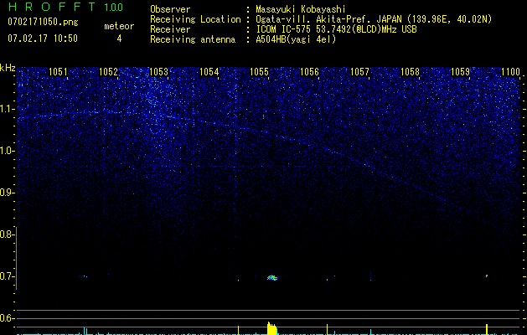Viewport: 527px width, 335px height.
Task: Click the Observer label
Action: pos(170,9)
